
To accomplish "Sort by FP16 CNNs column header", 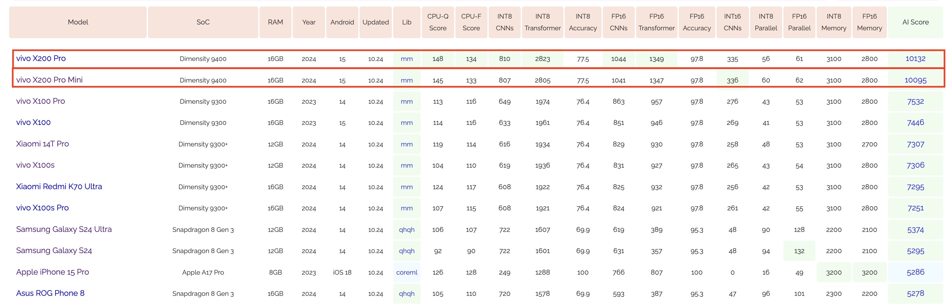I will click(x=618, y=22).
